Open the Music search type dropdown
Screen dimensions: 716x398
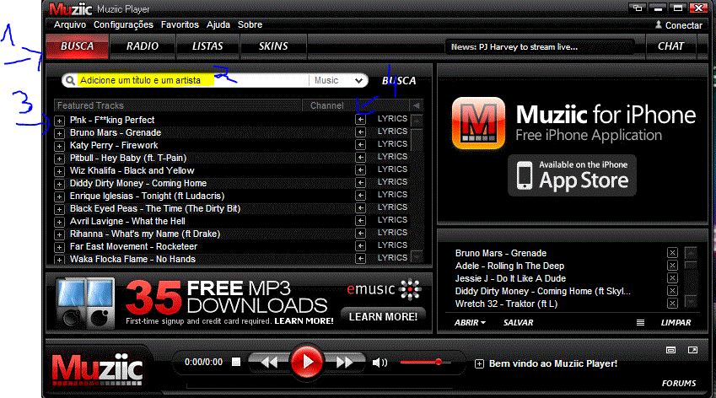pyautogui.click(x=338, y=80)
